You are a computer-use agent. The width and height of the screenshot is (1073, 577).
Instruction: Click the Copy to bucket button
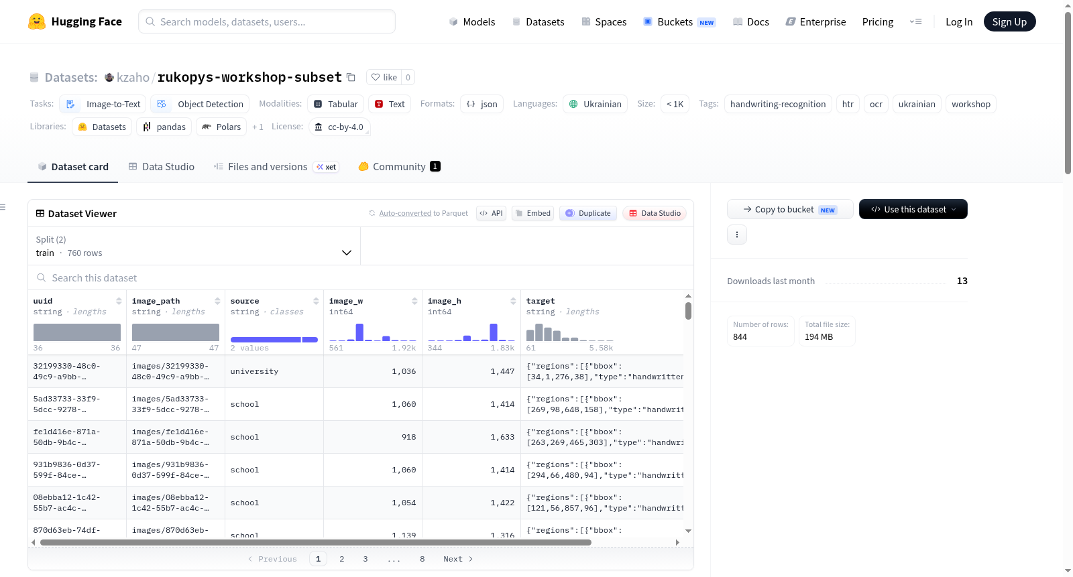tap(790, 209)
